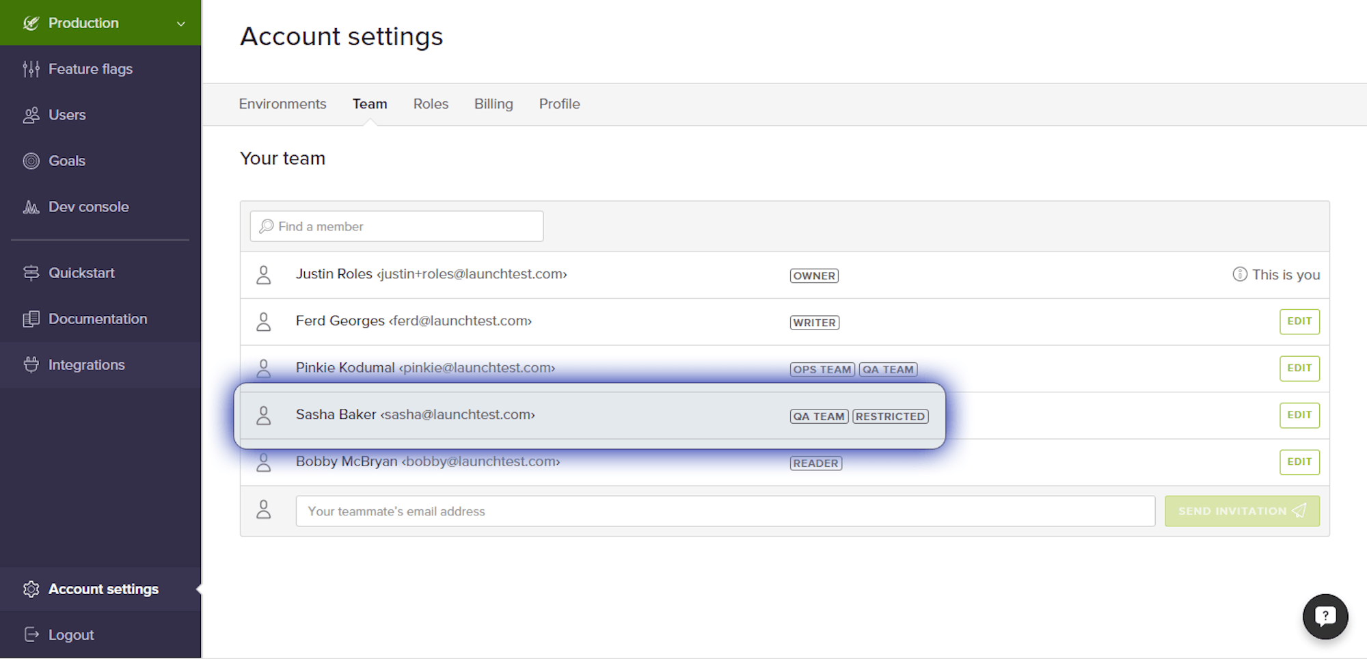Click EDIT for Bobby McBryan
The image size is (1367, 659).
(x=1299, y=462)
